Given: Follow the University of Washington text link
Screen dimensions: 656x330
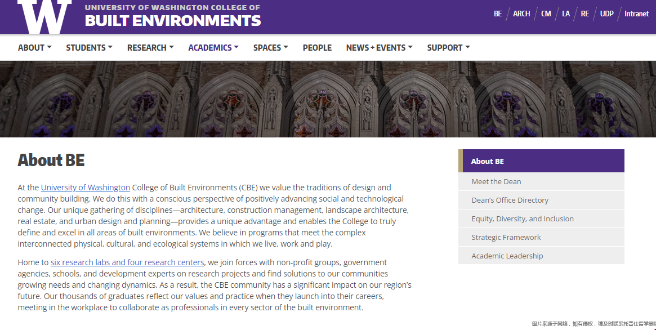Looking at the screenshot, I should click(86, 188).
